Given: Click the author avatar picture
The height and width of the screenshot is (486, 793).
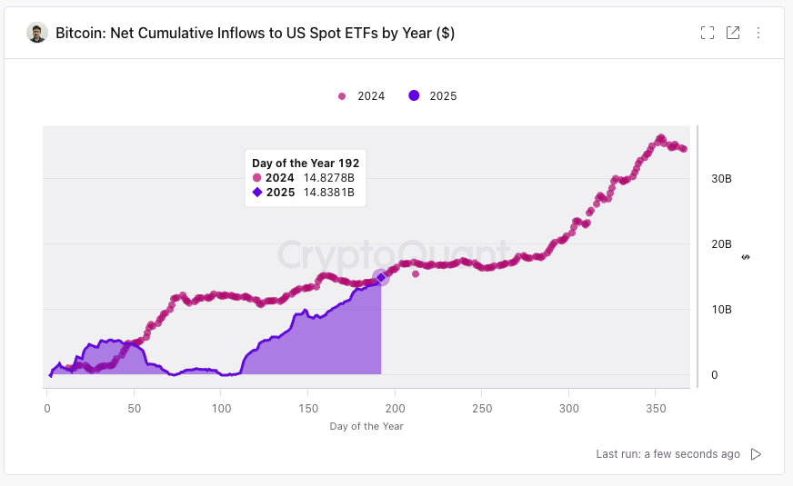Looking at the screenshot, I should (37, 33).
